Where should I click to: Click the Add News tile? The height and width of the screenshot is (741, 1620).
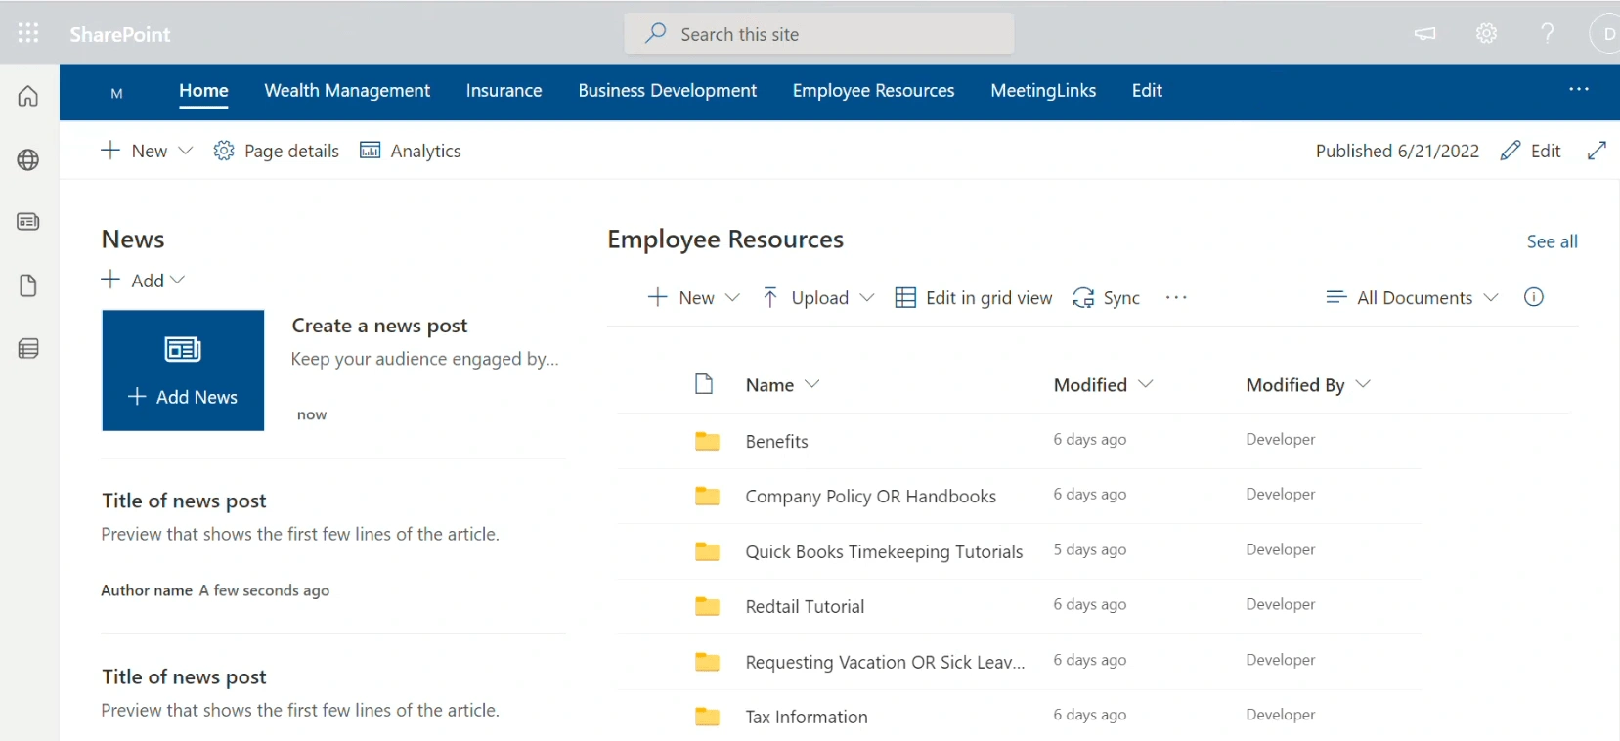183,370
